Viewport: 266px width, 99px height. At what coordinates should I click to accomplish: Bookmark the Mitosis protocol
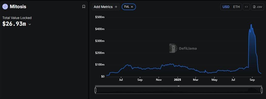click(84, 7)
